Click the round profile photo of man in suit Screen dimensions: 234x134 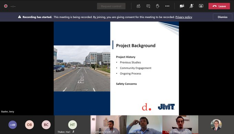coord(216,125)
